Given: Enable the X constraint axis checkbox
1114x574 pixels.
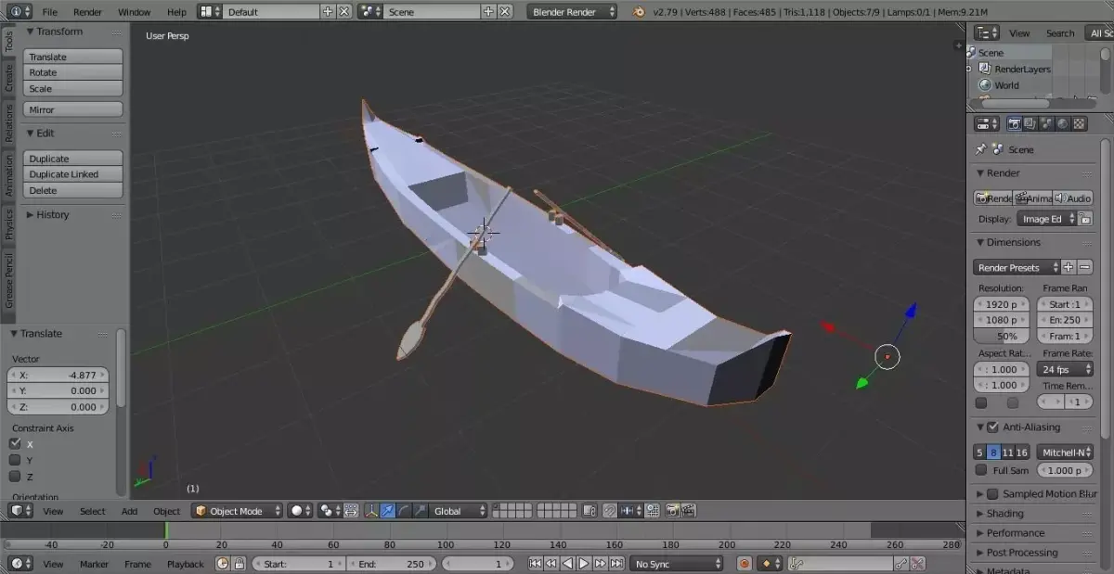Looking at the screenshot, I should tap(15, 444).
